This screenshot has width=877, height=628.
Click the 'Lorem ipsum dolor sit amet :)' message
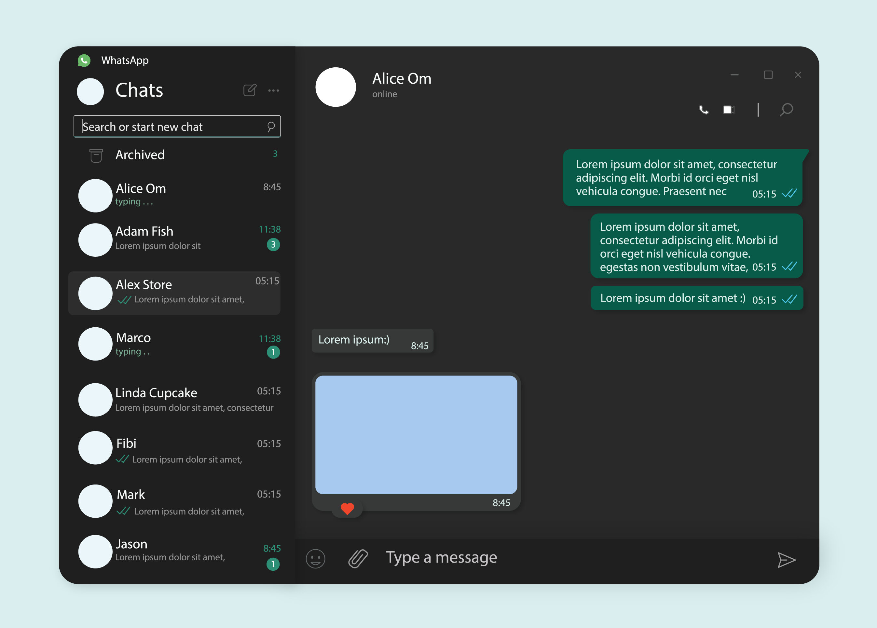tap(697, 298)
